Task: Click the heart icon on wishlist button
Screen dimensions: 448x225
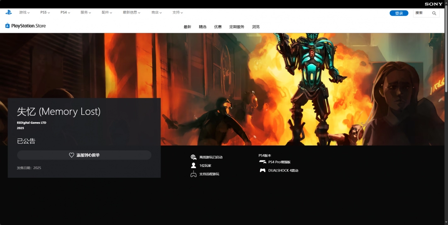Action: 71,155
